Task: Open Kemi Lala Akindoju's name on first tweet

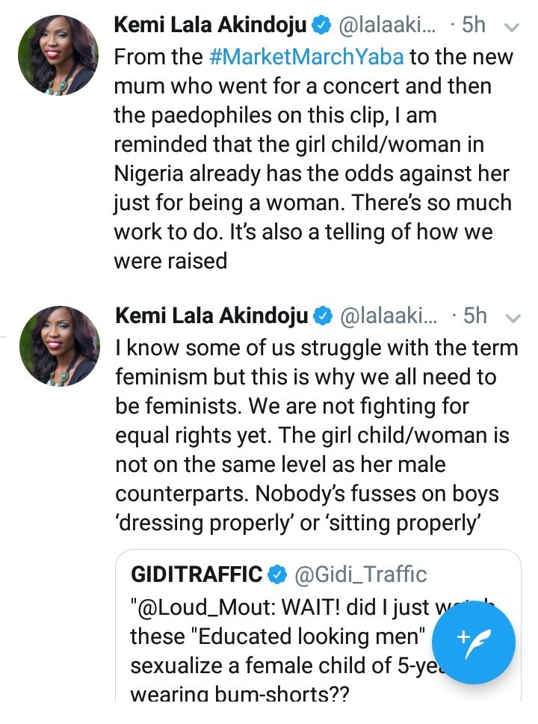Action: pyautogui.click(x=211, y=26)
